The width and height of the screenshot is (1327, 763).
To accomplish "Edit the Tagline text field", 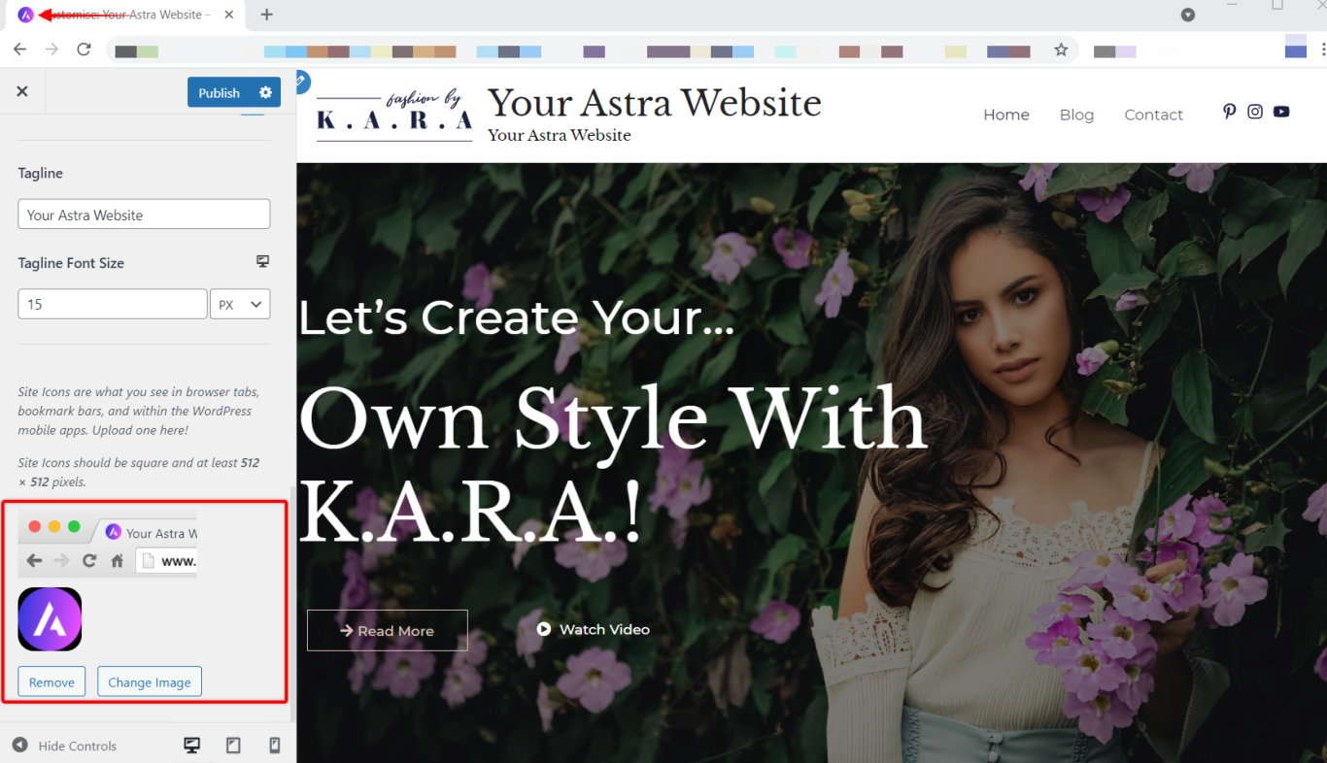I will click(x=144, y=215).
